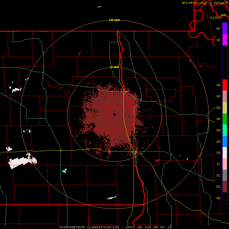Click the 'ND' legend label
229x229 pixels.
[x=219, y=198]
